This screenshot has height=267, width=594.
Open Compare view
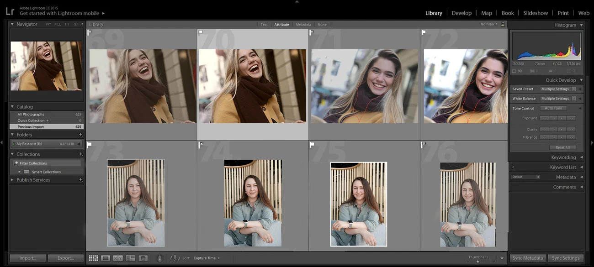coord(118,258)
